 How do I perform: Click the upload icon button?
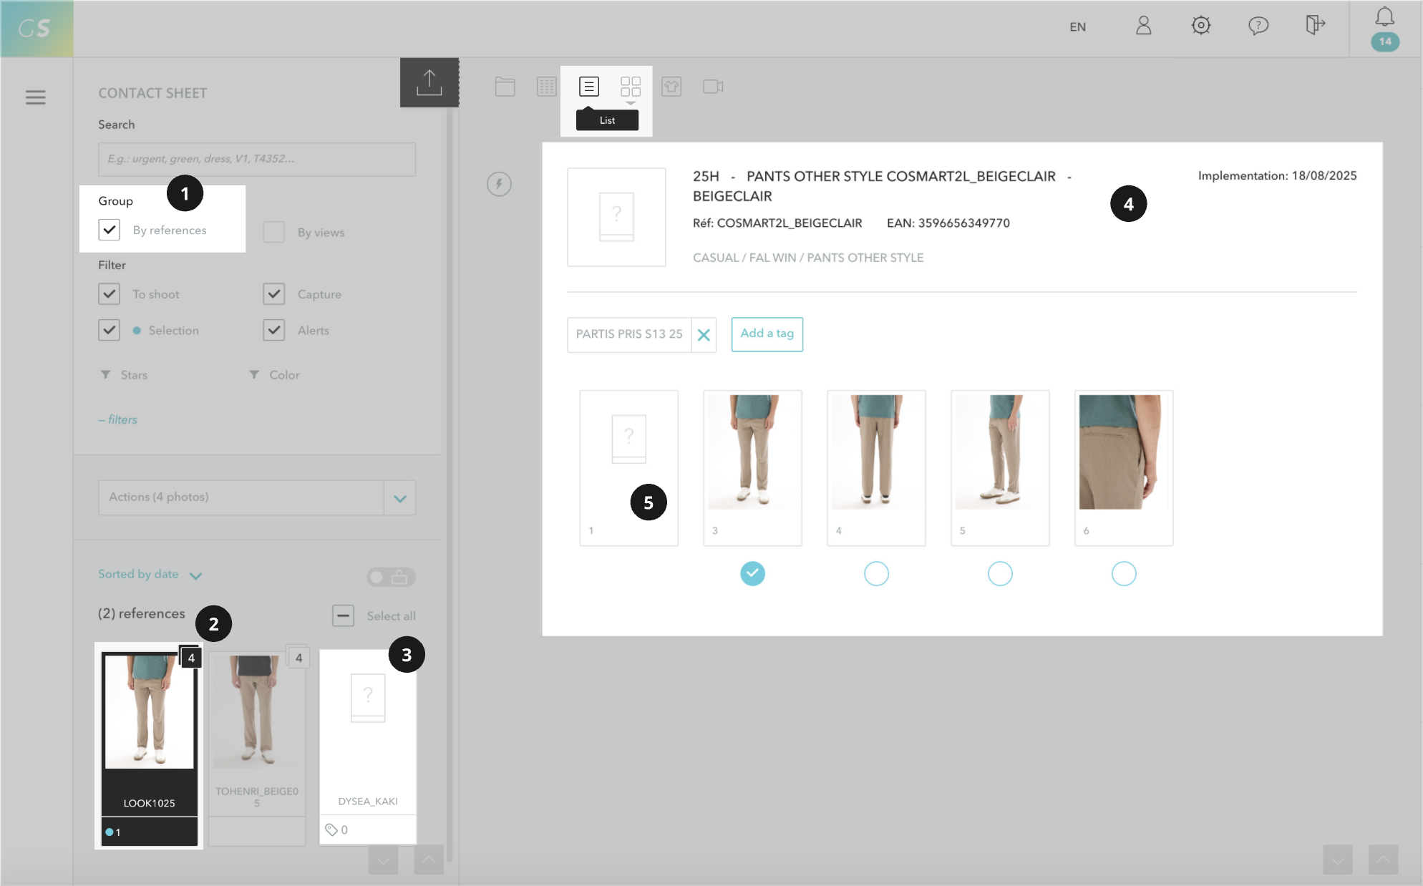429,82
